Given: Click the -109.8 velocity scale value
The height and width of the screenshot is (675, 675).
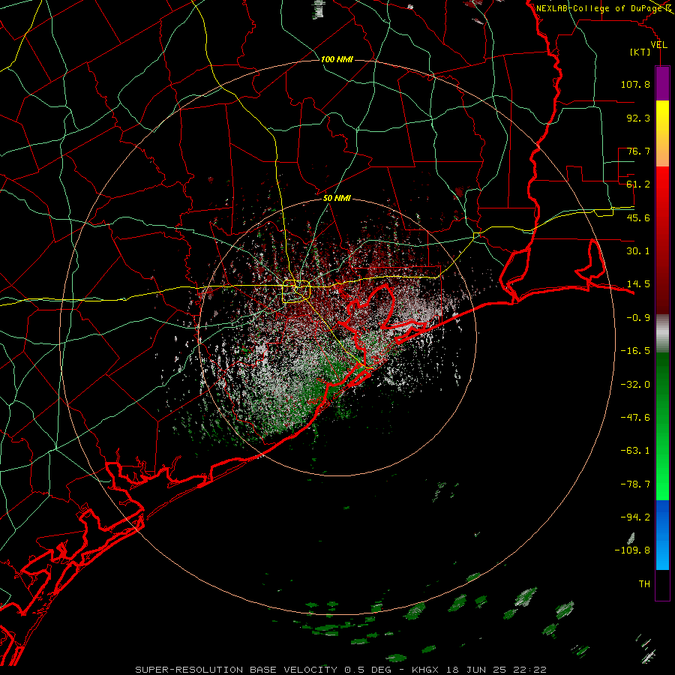Looking at the screenshot, I should [x=632, y=550].
